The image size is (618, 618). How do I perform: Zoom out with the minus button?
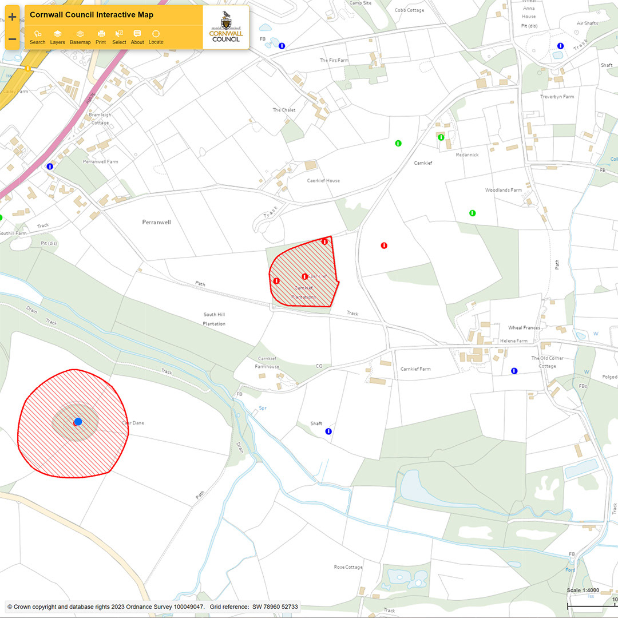click(x=12, y=39)
